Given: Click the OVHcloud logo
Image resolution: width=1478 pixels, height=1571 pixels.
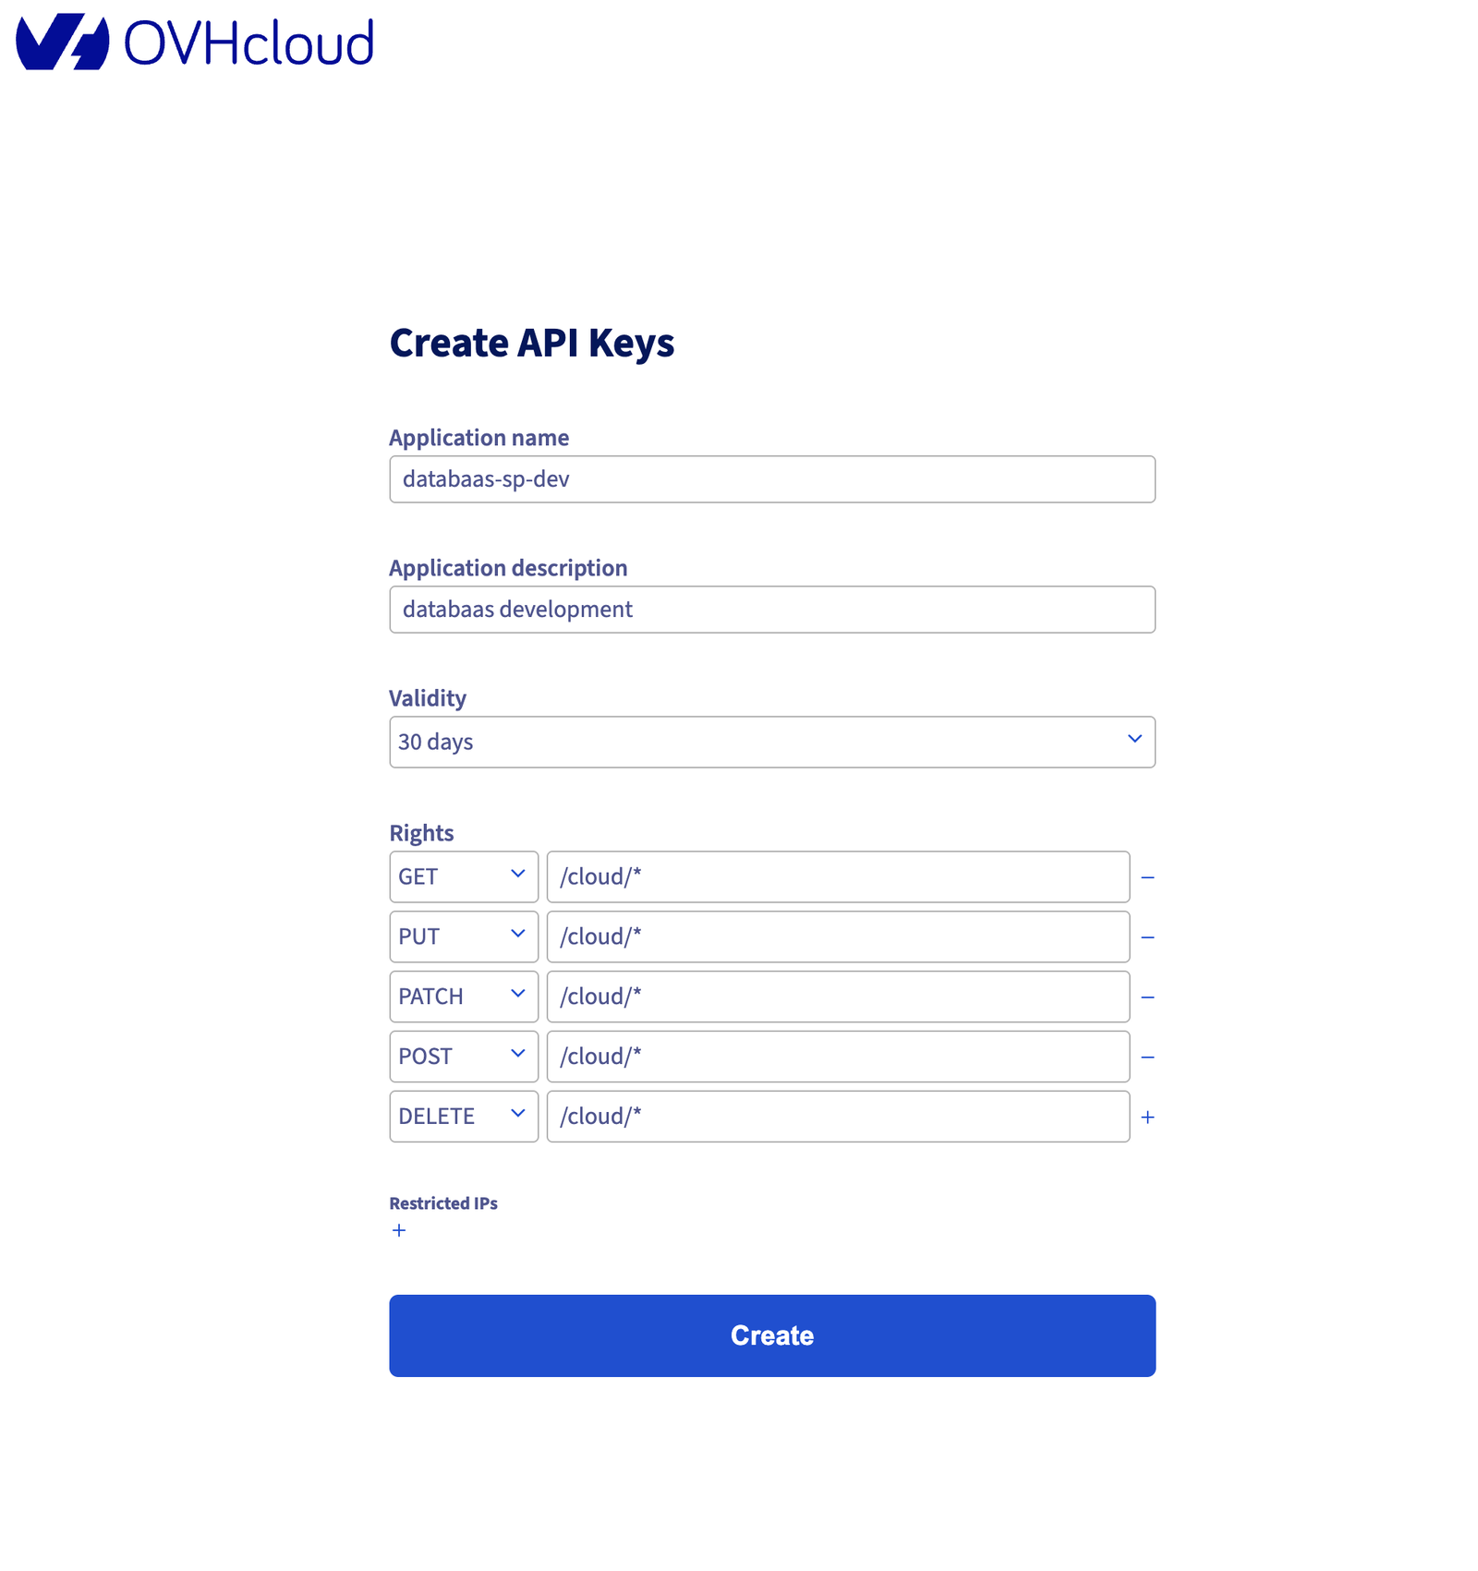Looking at the screenshot, I should click(195, 42).
